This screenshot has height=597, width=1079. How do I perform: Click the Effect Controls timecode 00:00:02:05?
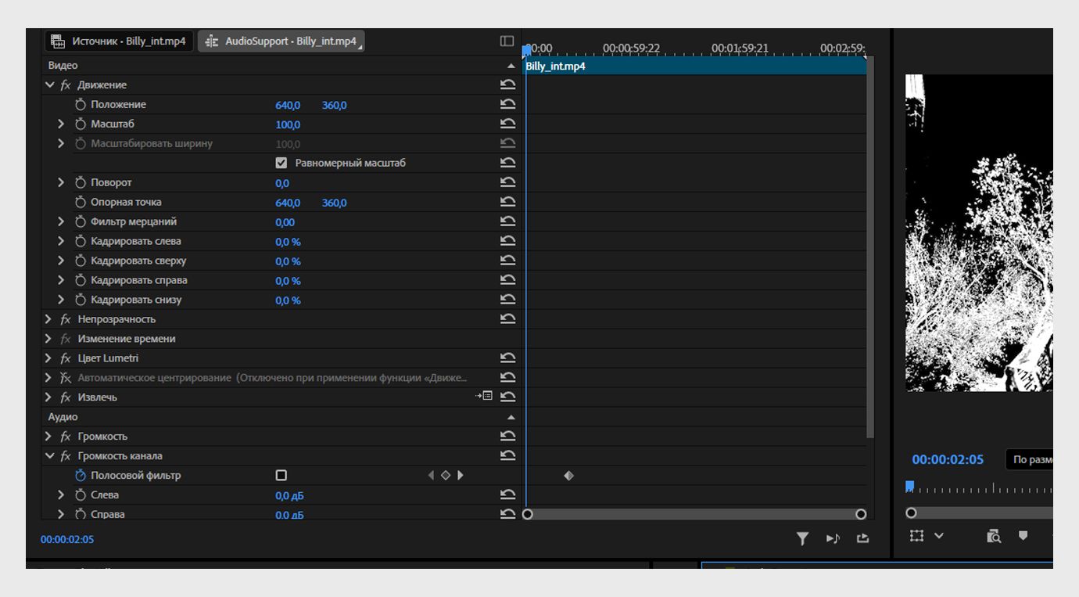pyautogui.click(x=67, y=539)
